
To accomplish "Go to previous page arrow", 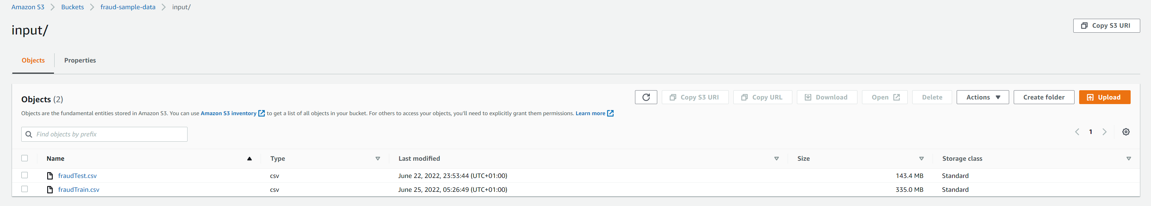I will point(1077,132).
